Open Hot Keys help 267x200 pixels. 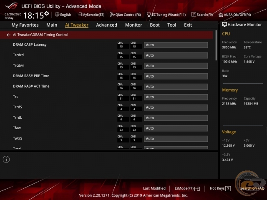coord(220,188)
